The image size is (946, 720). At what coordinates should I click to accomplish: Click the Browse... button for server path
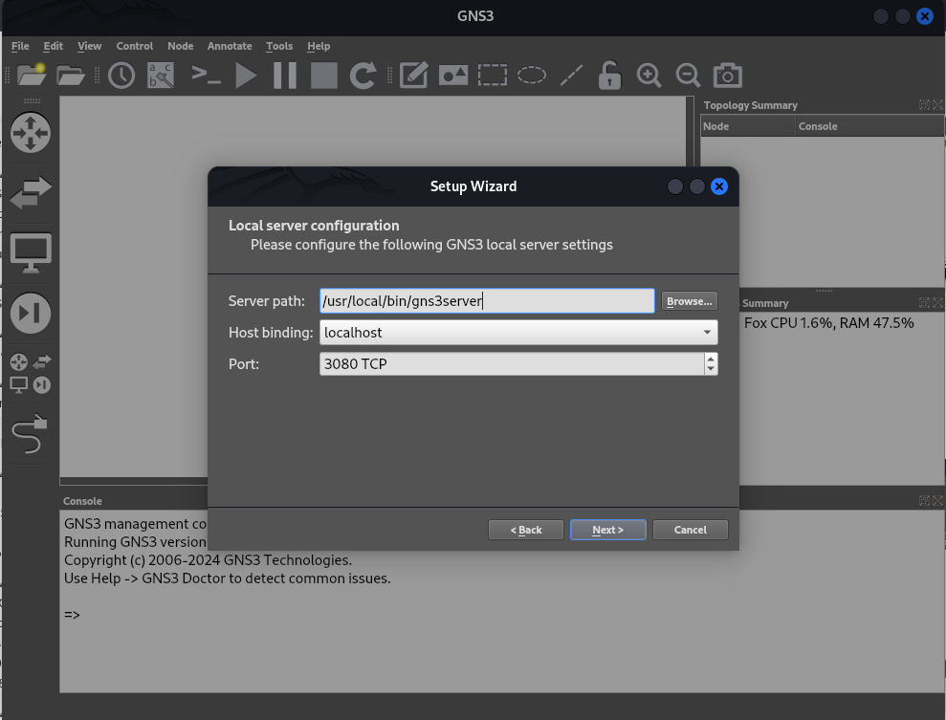click(689, 301)
